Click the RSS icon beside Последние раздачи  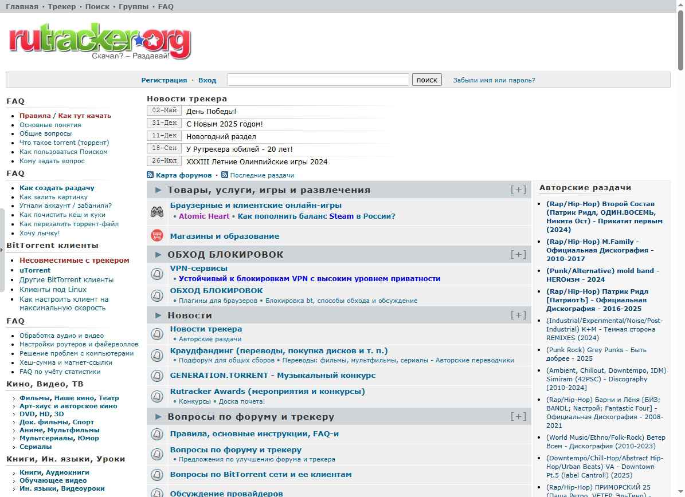225,175
